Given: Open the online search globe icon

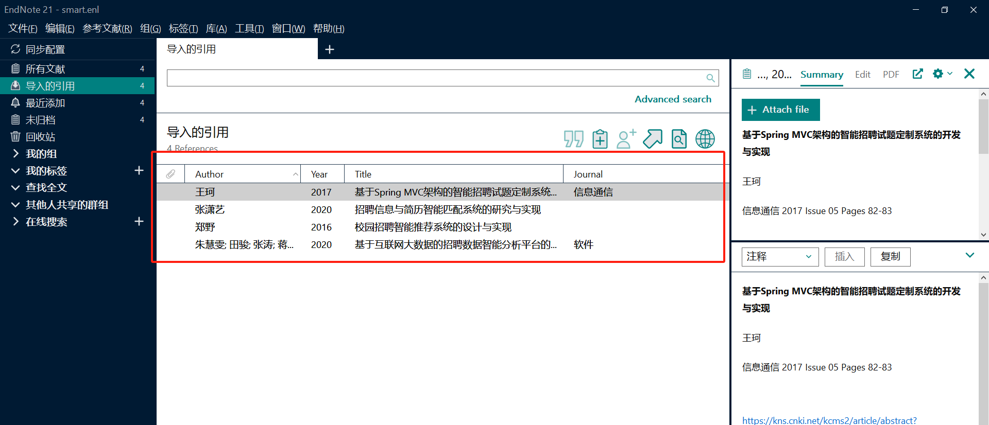Looking at the screenshot, I should (x=705, y=139).
